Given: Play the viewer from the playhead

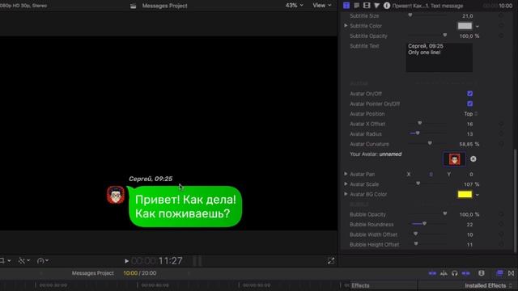Looking at the screenshot, I should click(126, 261).
